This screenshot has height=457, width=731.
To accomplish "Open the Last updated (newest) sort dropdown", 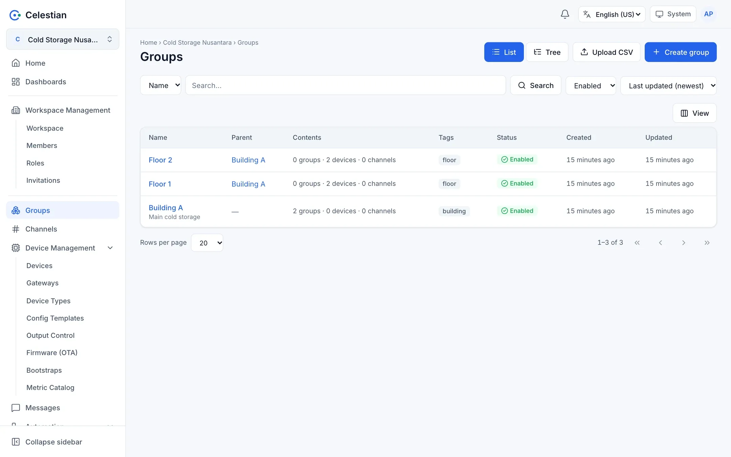I will coord(668,86).
